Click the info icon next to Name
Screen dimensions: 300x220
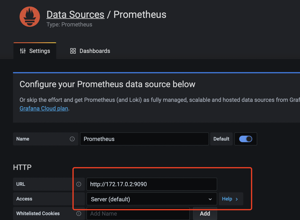pos(72,139)
